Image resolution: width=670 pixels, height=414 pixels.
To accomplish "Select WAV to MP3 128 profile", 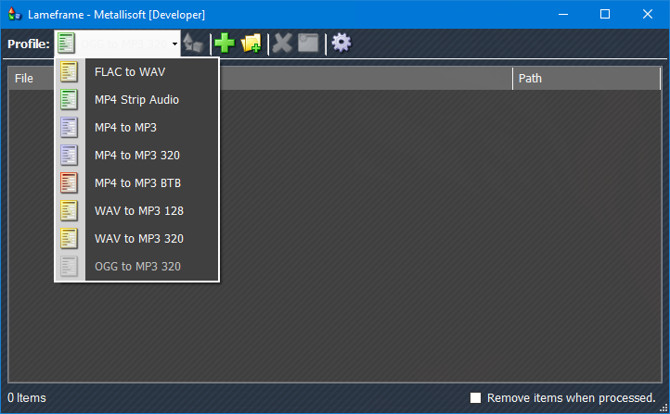I will (138, 211).
